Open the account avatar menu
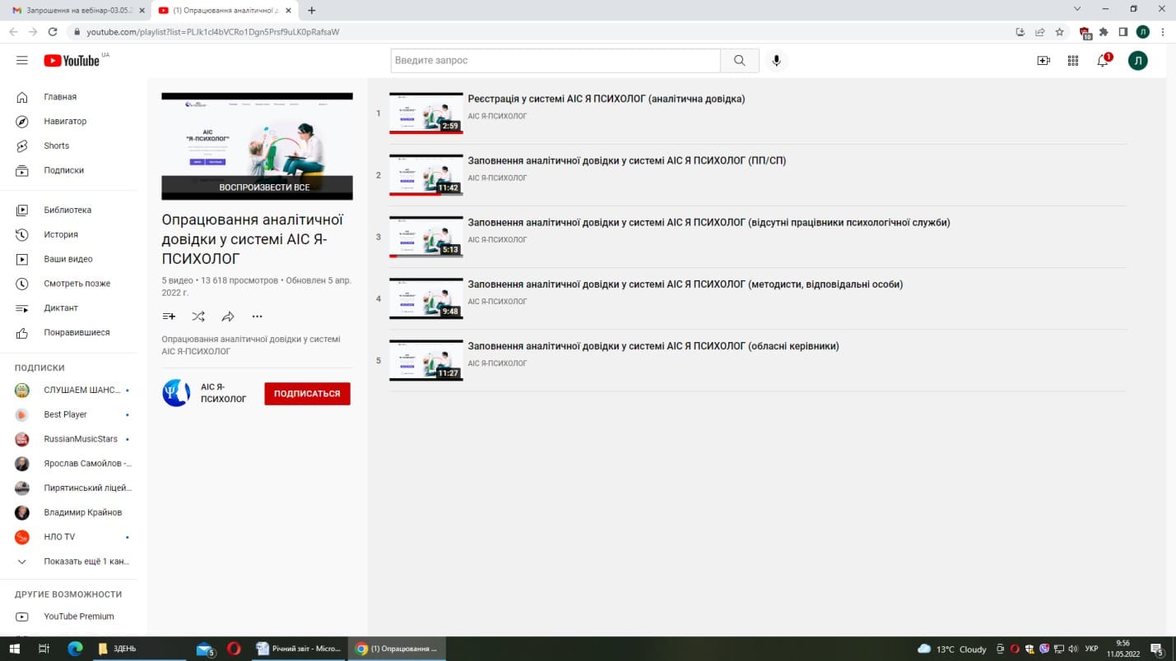The height and width of the screenshot is (661, 1176). tap(1138, 60)
